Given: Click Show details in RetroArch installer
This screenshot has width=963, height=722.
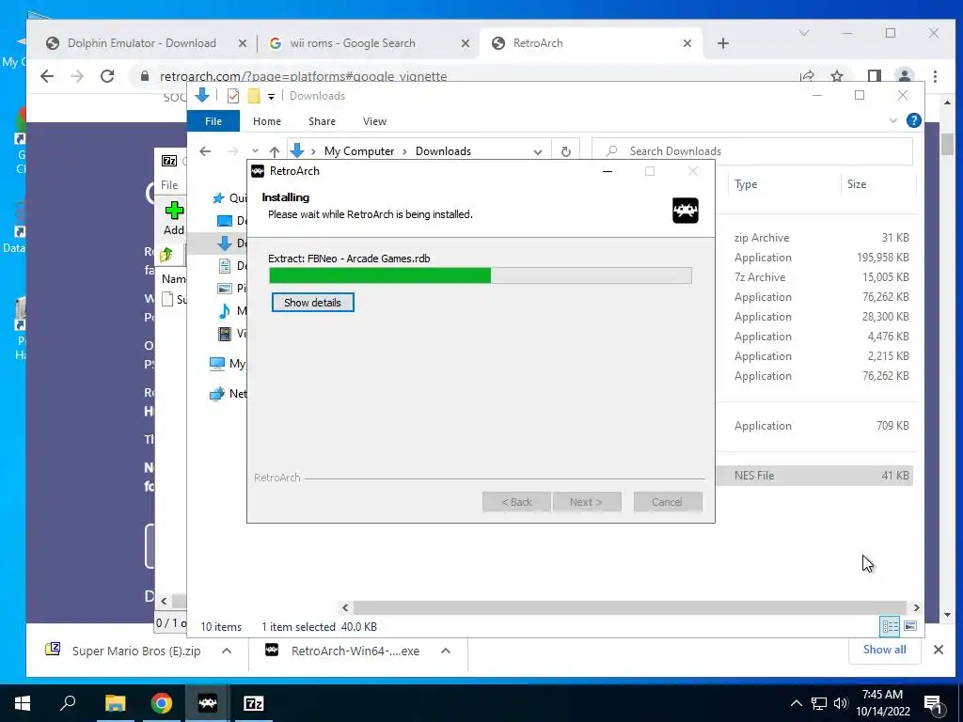Looking at the screenshot, I should point(312,303).
